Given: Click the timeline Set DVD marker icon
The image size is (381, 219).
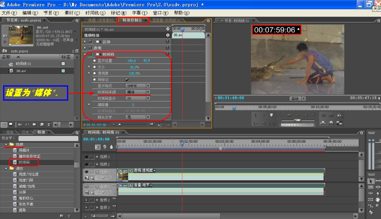Looking at the screenshot, I should pos(105,147).
